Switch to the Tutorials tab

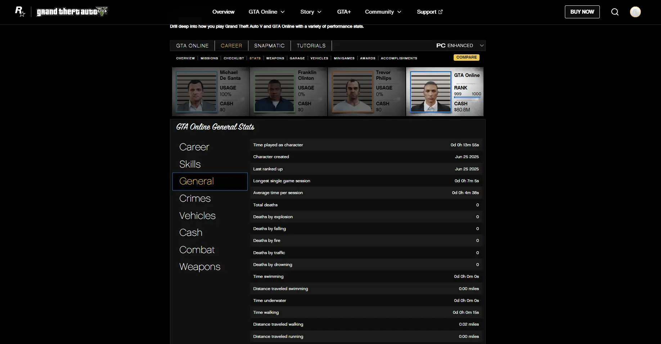pos(311,46)
